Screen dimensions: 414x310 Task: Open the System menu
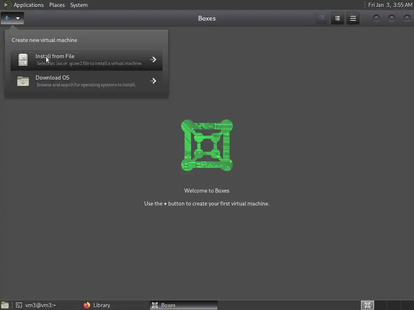point(79,5)
